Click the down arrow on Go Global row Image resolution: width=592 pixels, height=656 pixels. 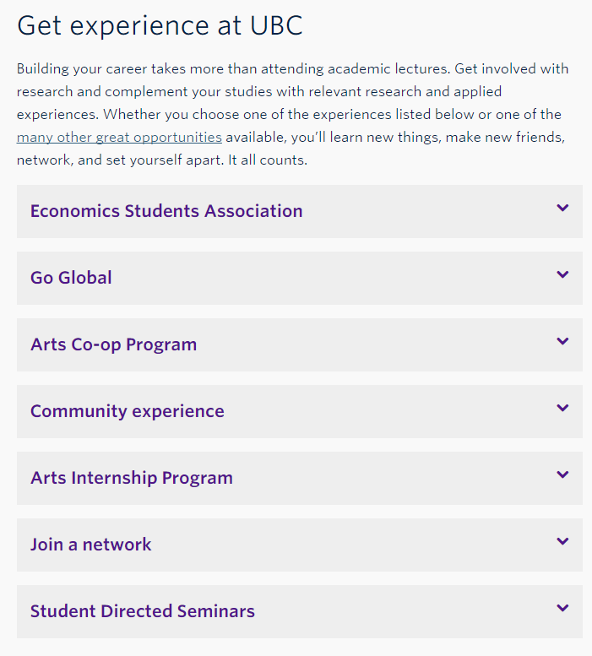pos(562,275)
